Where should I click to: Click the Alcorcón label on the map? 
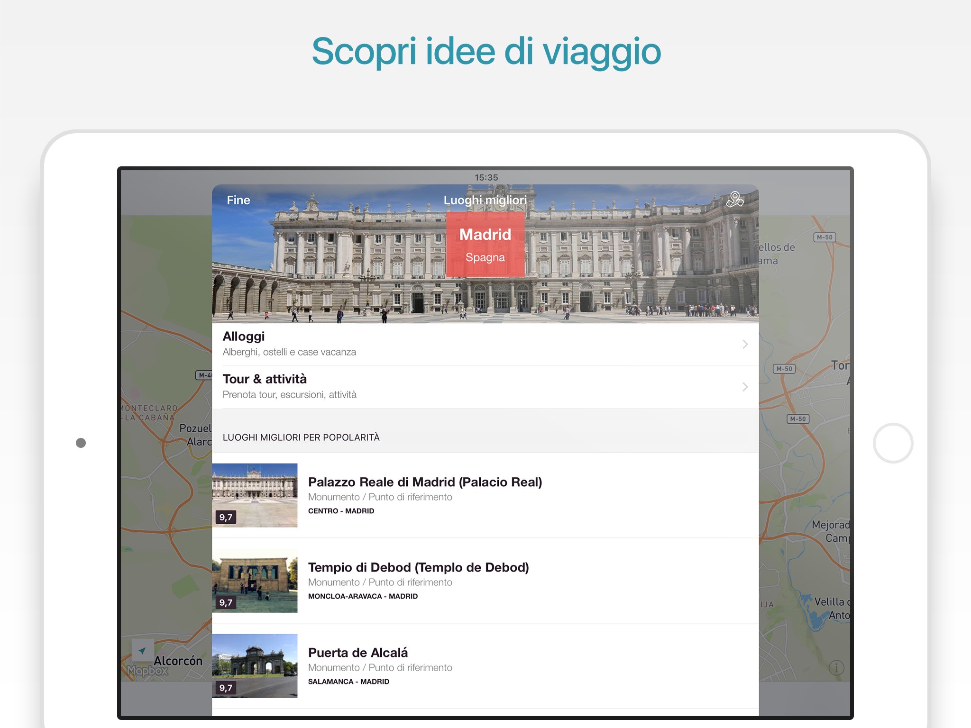coord(178,661)
